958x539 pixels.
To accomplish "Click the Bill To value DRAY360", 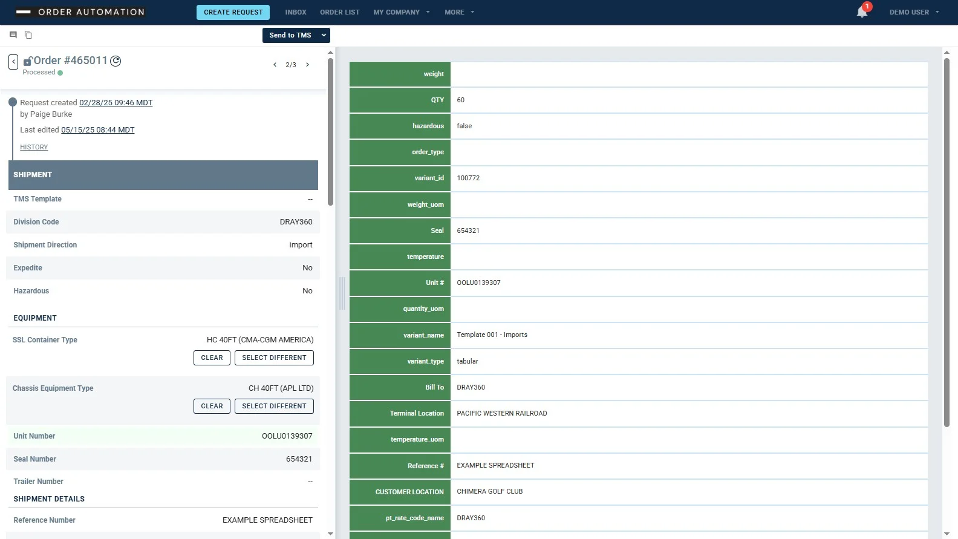I will click(471, 387).
